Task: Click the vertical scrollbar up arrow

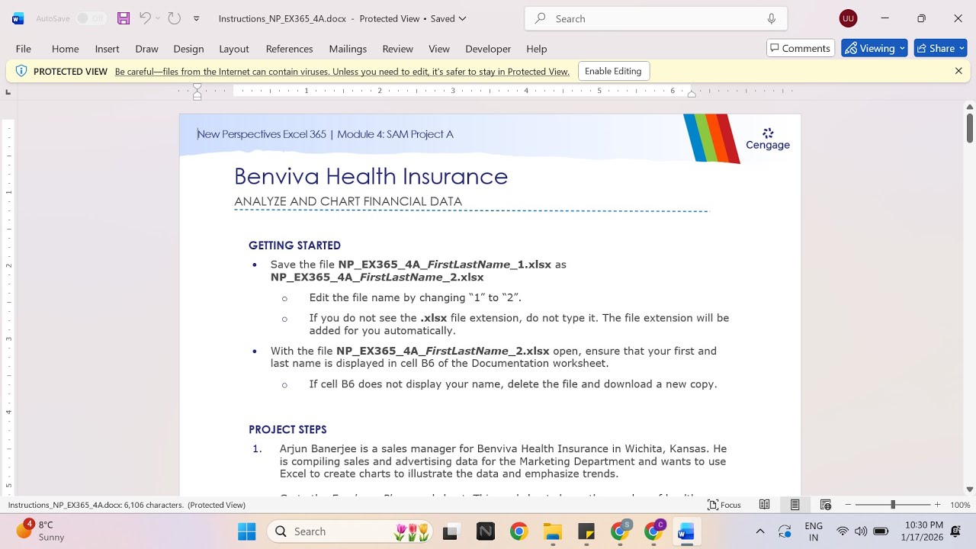Action: 970,107
